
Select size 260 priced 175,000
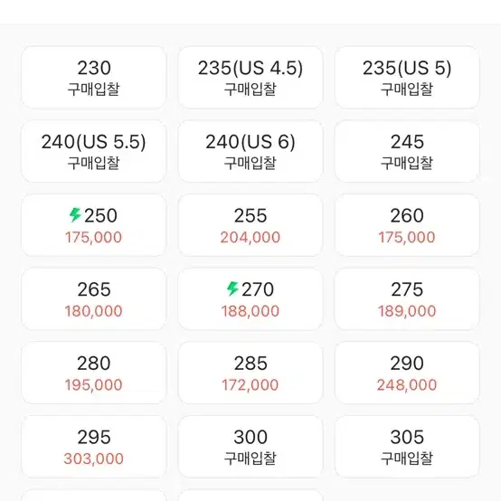(x=407, y=225)
